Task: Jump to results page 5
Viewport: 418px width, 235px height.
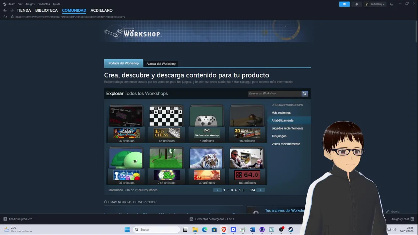Action: pyautogui.click(x=239, y=190)
